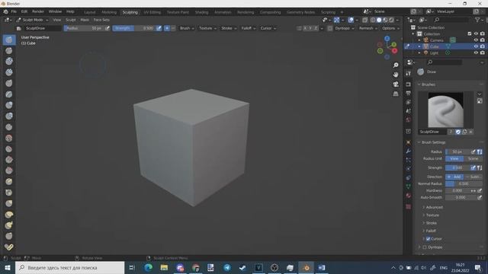Click the pan hand icon in viewport
488x274 pixels.
tap(396, 75)
